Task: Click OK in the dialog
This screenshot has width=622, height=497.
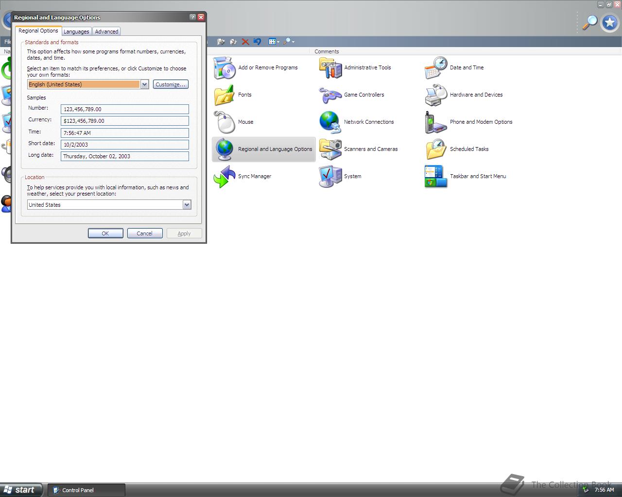Action: click(x=105, y=233)
